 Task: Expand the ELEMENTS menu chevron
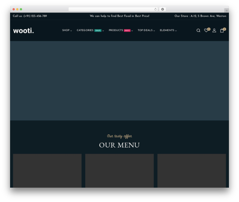pos(176,31)
